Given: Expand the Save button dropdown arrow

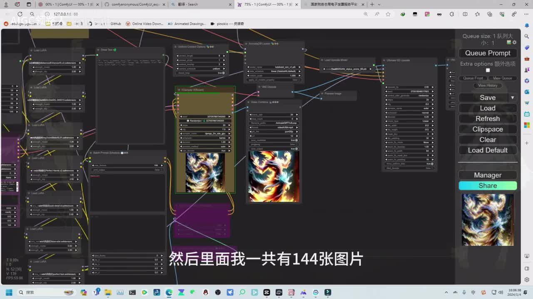Looking at the screenshot, I should click(x=512, y=98).
